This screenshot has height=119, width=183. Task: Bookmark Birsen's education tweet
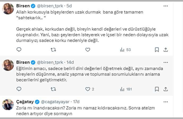[x=157, y=89]
